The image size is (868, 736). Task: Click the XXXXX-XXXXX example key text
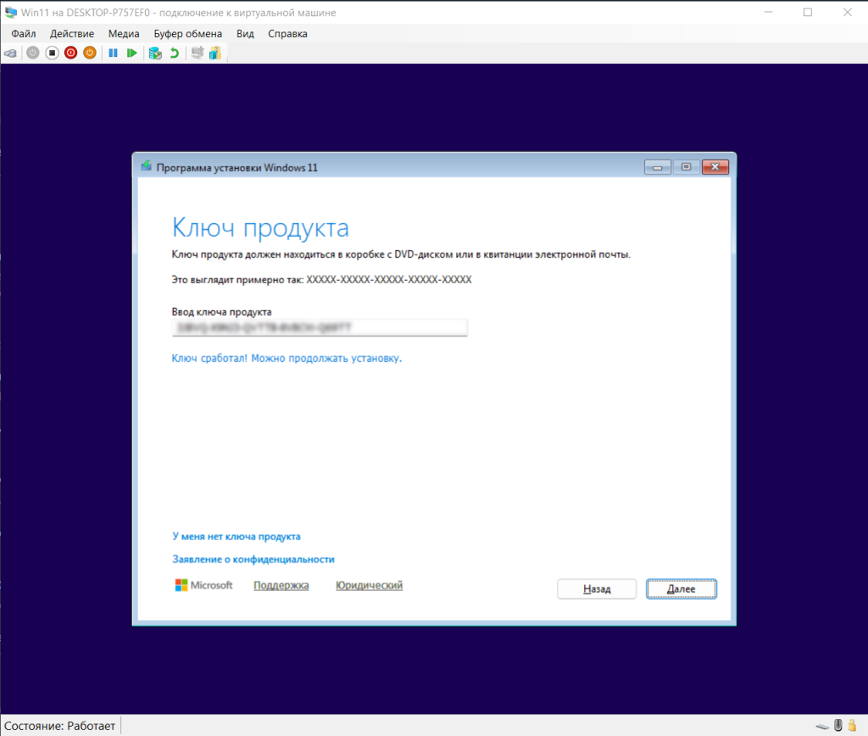point(389,280)
